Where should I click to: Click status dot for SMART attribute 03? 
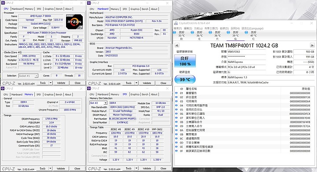[x=176, y=101]
